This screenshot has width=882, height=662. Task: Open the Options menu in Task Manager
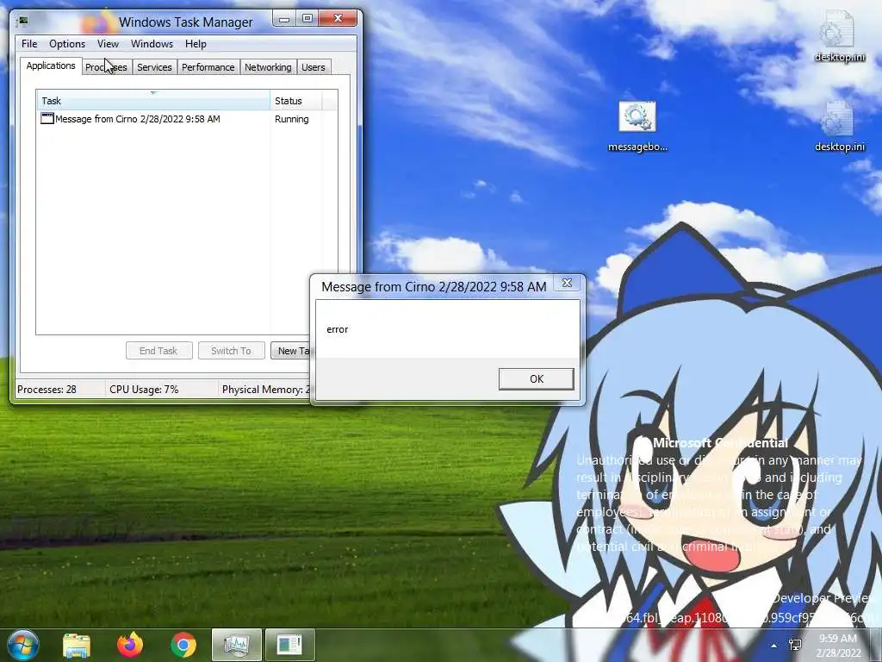tap(67, 44)
